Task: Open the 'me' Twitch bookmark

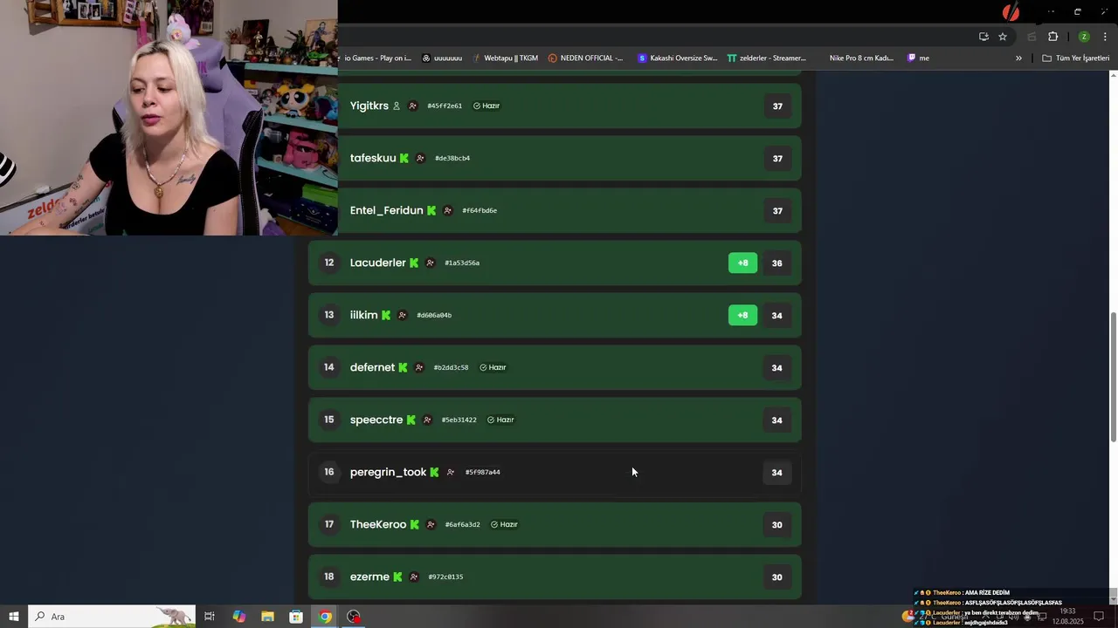Action: pyautogui.click(x=918, y=58)
